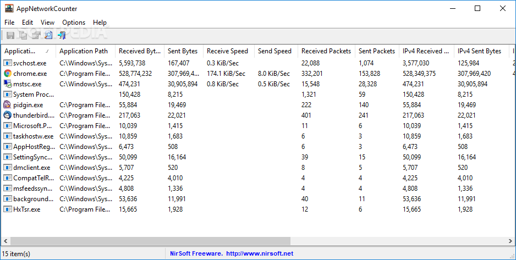Click receive speed 0.3 KiB/Sec
This screenshot has width=516, height=260.
[223, 63]
